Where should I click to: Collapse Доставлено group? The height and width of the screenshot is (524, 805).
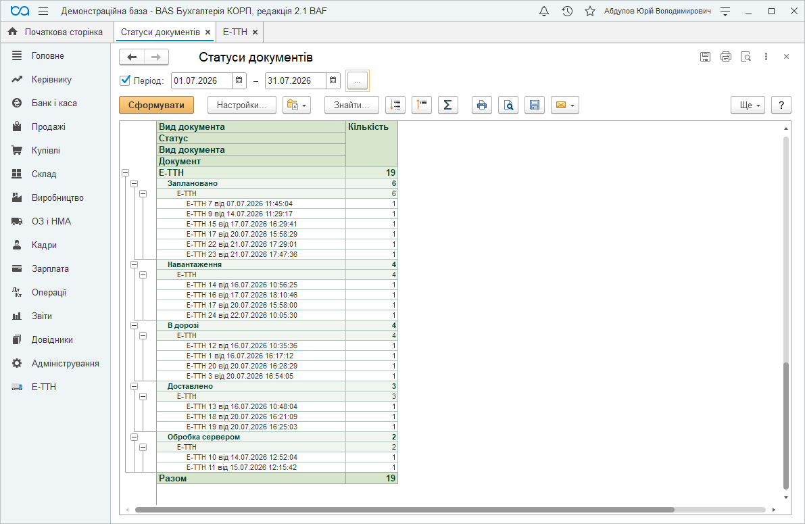pos(134,386)
